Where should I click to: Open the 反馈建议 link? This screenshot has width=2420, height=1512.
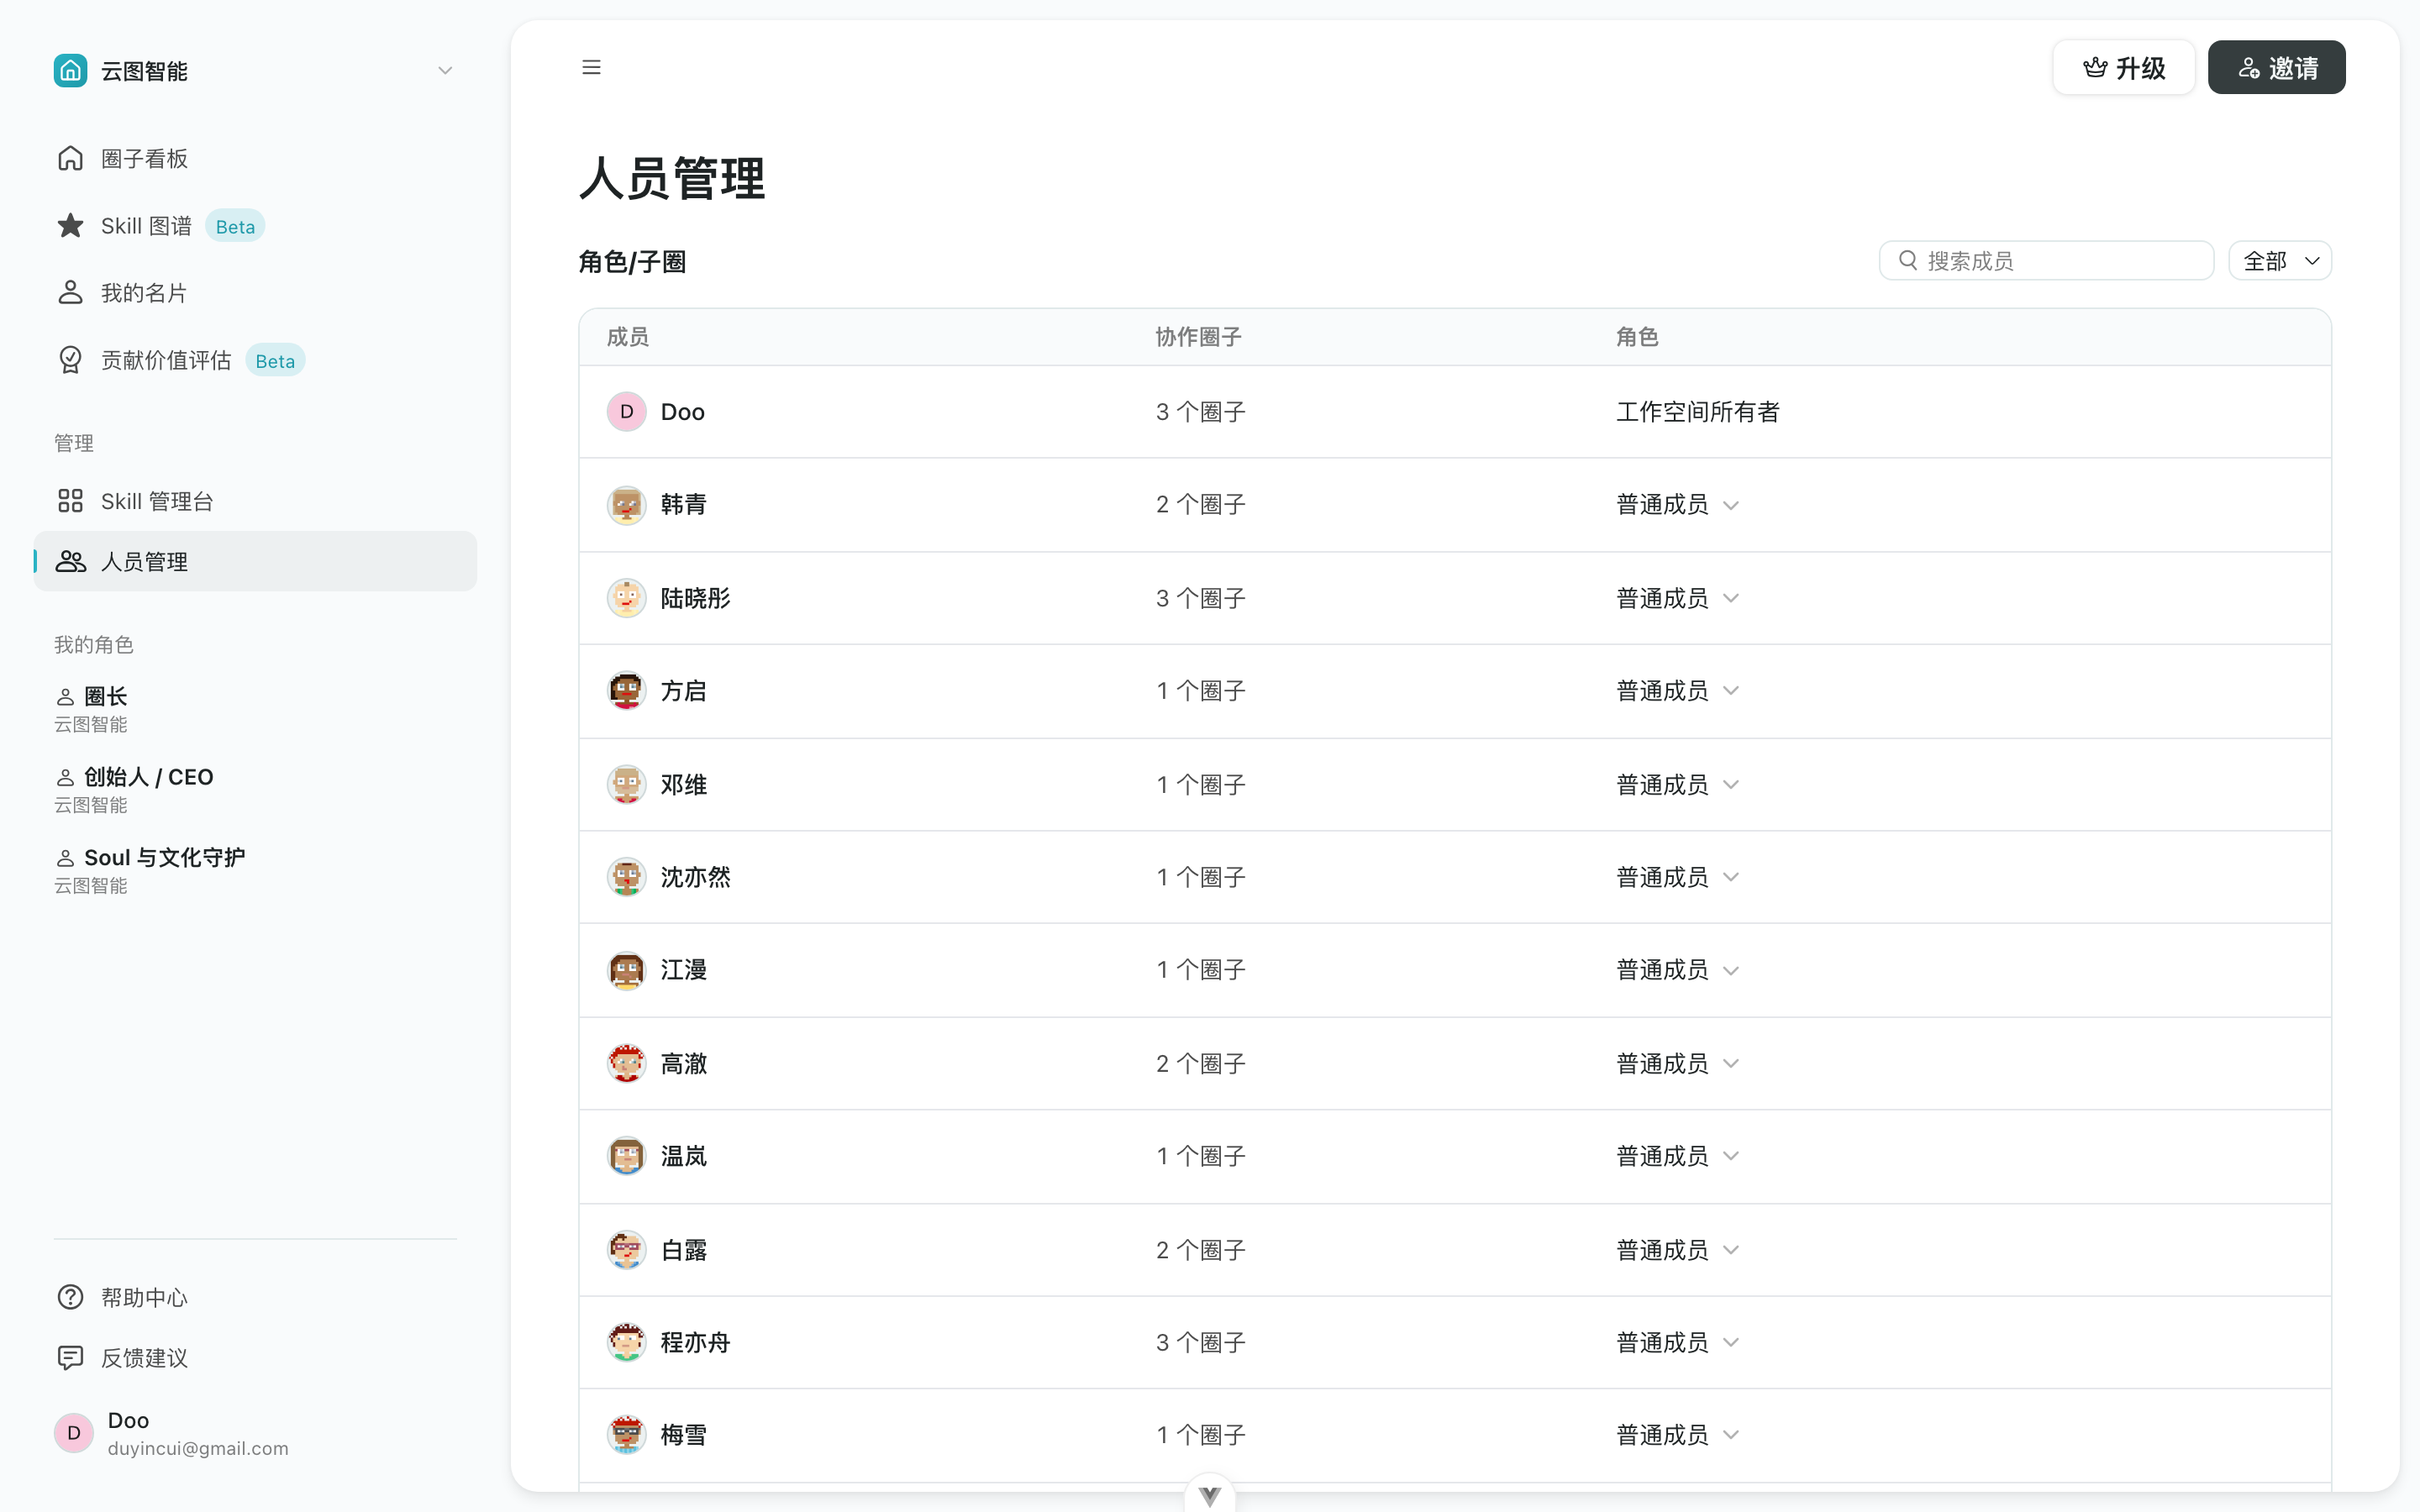point(255,1358)
